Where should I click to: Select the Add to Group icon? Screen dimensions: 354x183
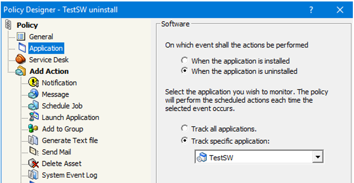[x=34, y=129]
